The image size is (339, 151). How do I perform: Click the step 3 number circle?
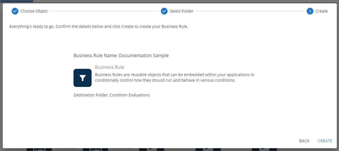[310, 11]
